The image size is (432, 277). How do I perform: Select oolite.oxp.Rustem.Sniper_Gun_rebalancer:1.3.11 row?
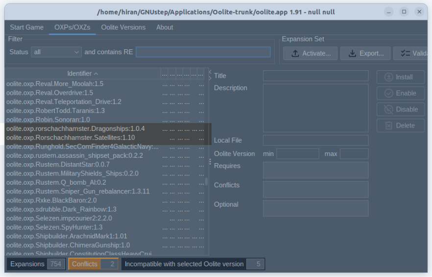(105, 192)
